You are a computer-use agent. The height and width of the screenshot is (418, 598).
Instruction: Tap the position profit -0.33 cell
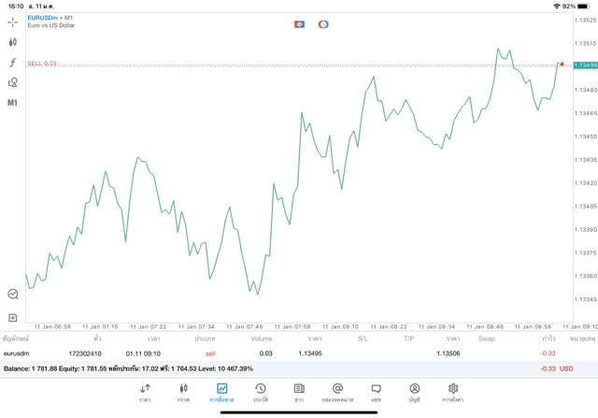pos(548,353)
